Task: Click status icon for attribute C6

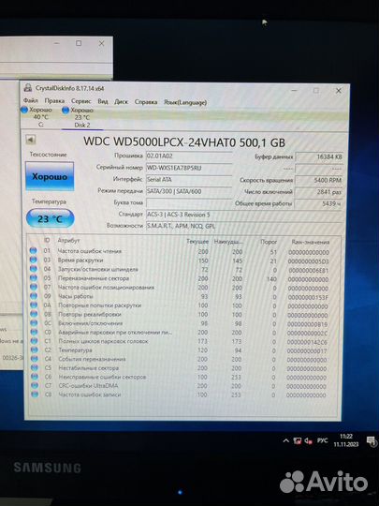Action: [x=35, y=377]
